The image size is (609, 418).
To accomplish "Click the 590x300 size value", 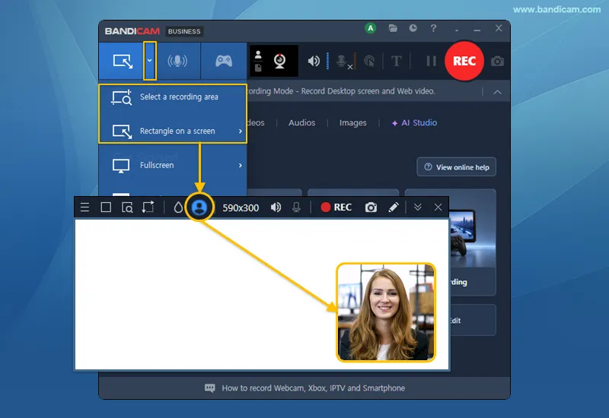I will 241,207.
